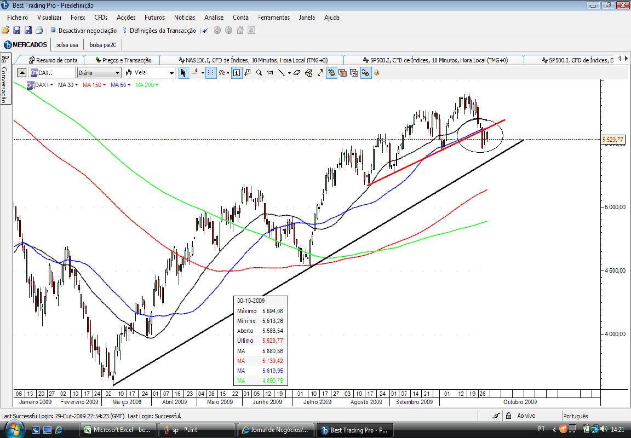
Task: Open file with the folder icon
Action: point(5,30)
